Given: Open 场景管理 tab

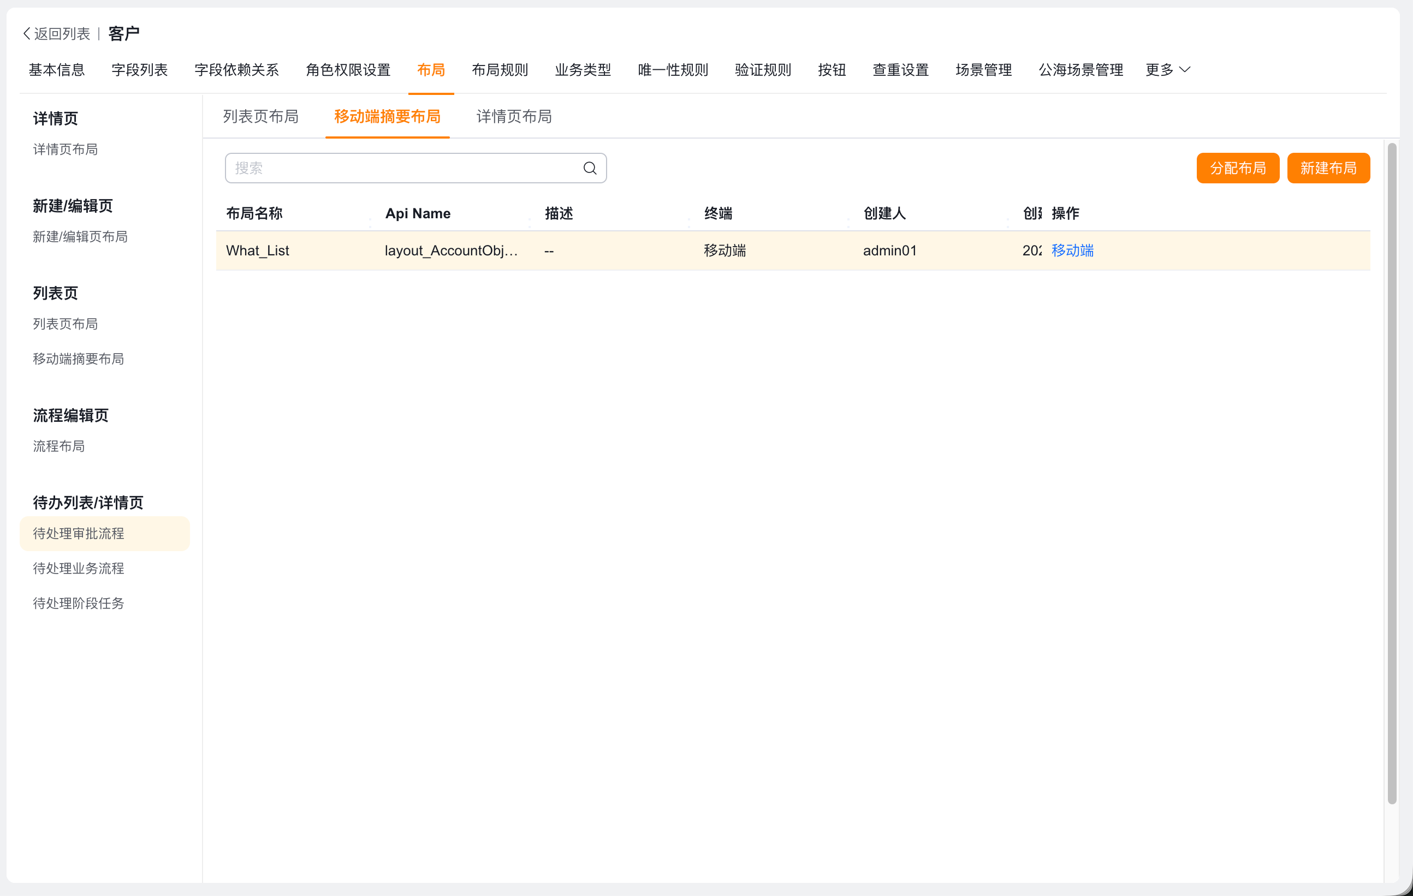Looking at the screenshot, I should coord(984,70).
